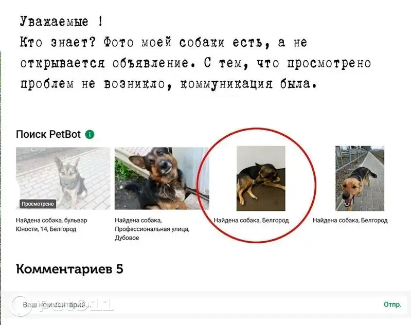Viewport: 411px width, 325px height.
Task: Open the tilted-head dog photo on Профессиональная улица
Action: (x=162, y=178)
